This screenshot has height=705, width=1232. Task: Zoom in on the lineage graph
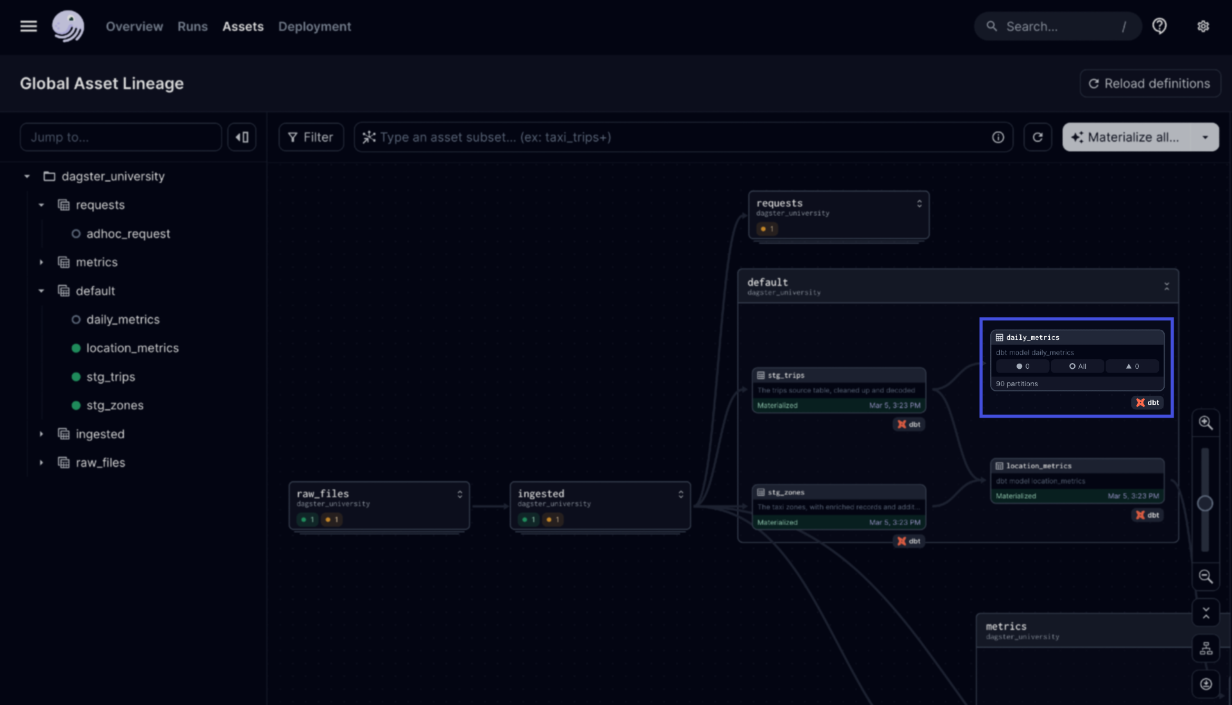pyautogui.click(x=1206, y=423)
